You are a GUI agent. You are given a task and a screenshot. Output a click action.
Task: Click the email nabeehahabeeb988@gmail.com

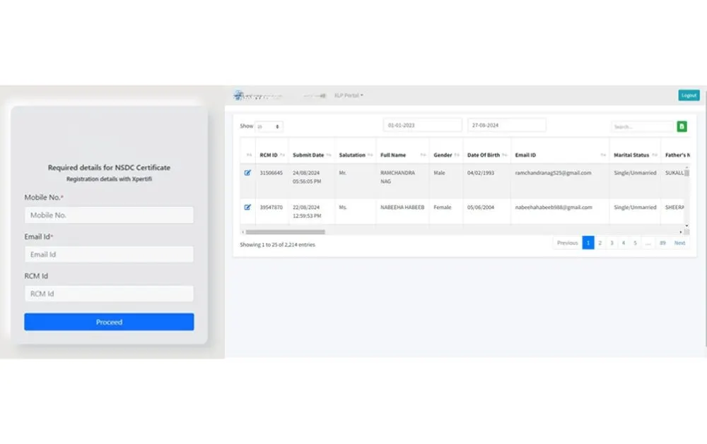[554, 207]
